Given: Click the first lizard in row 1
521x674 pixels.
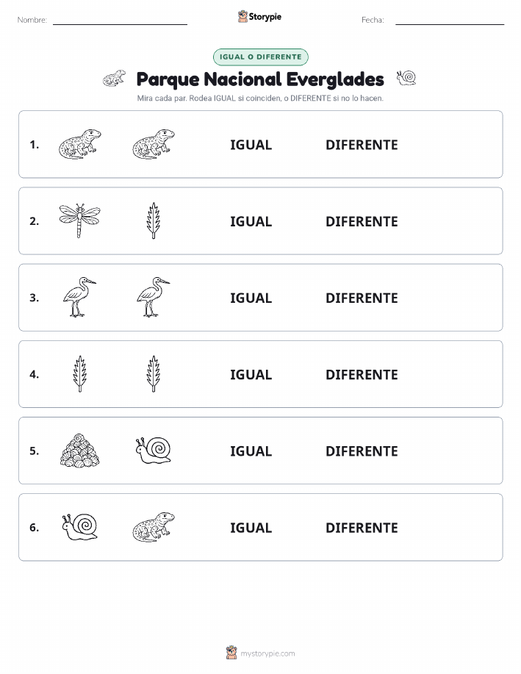Looking at the screenshot, I should coord(80,144).
